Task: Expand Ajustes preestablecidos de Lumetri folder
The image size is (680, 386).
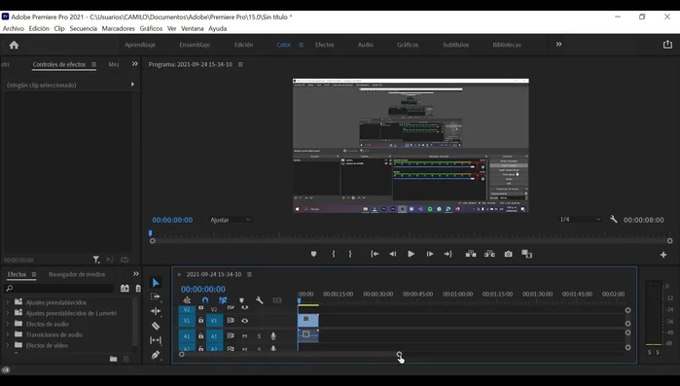Action: click(8, 313)
